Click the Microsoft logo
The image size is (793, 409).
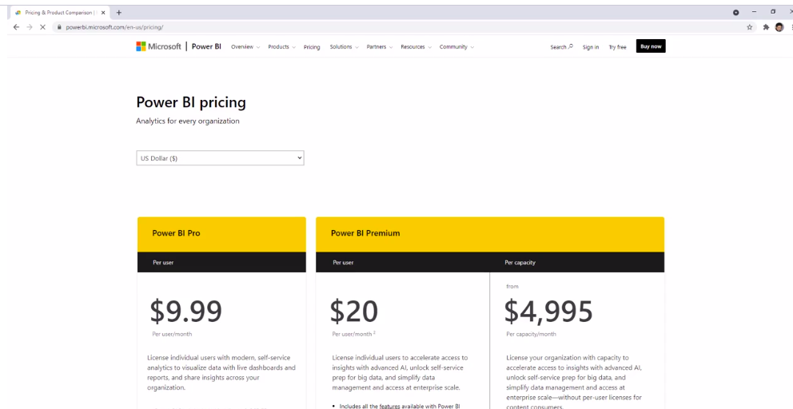[158, 46]
